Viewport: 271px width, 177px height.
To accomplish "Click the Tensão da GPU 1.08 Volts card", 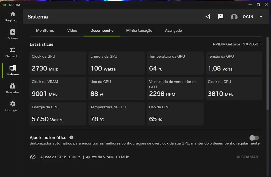I will (234, 63).
